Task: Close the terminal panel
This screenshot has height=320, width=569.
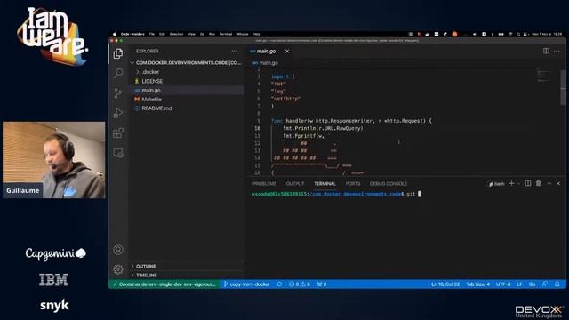Action: 558,184
